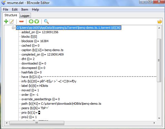Select the dht (i)= 2 row
This screenshot has width=165, height=129.
28,59
